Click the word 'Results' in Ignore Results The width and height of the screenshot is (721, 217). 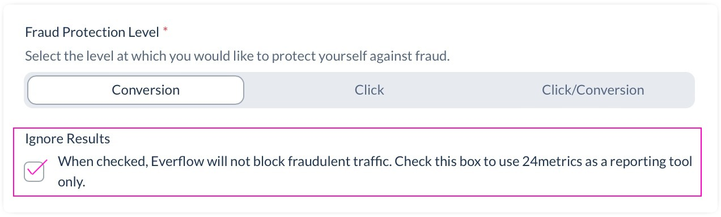(88, 139)
